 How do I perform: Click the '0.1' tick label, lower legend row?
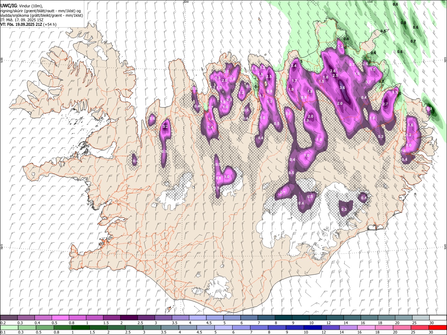(x=3, y=332)
